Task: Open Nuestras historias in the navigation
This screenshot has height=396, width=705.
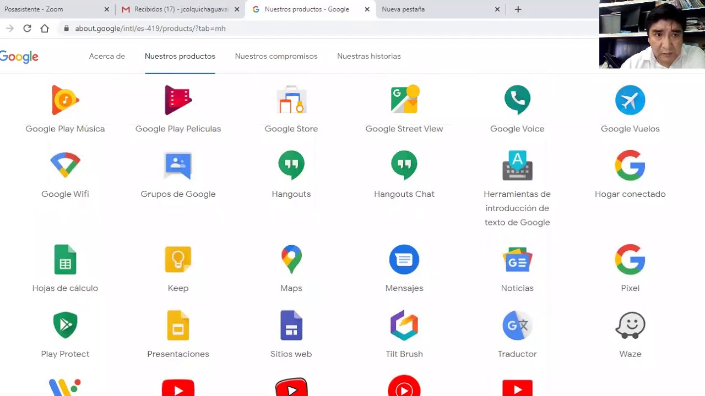Action: [x=369, y=56]
